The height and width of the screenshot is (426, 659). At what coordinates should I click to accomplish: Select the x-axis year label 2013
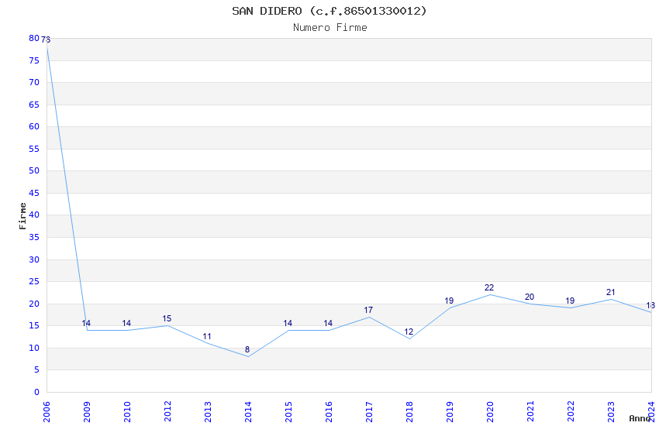pos(208,412)
